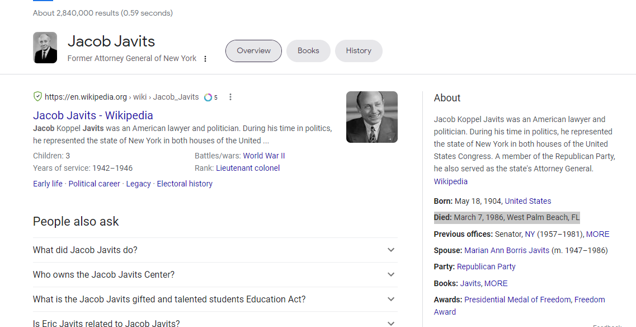This screenshot has width=636, height=327.
Task: Jump to Early life section link
Action: 48,184
